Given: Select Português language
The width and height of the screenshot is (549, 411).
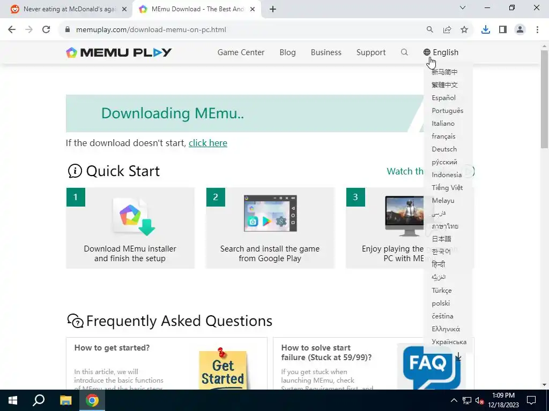Looking at the screenshot, I should pos(448,111).
